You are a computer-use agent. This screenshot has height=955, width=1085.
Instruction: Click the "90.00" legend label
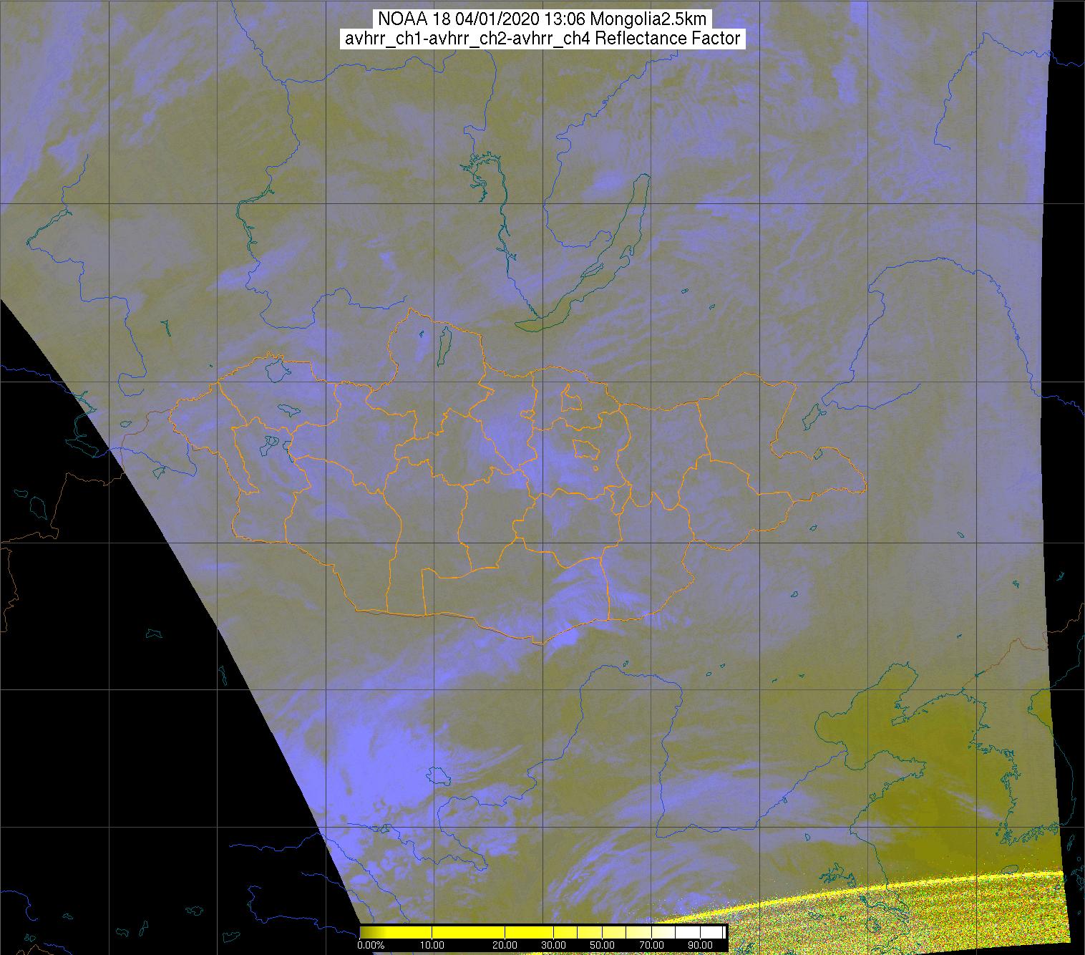click(x=700, y=945)
